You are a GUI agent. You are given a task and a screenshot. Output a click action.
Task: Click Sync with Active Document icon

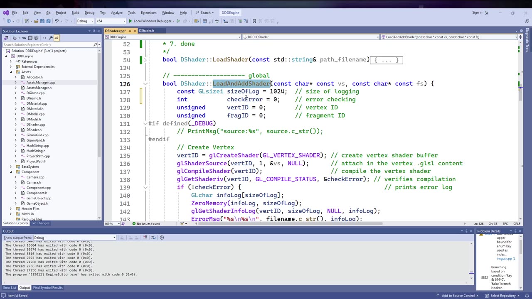(x=24, y=38)
